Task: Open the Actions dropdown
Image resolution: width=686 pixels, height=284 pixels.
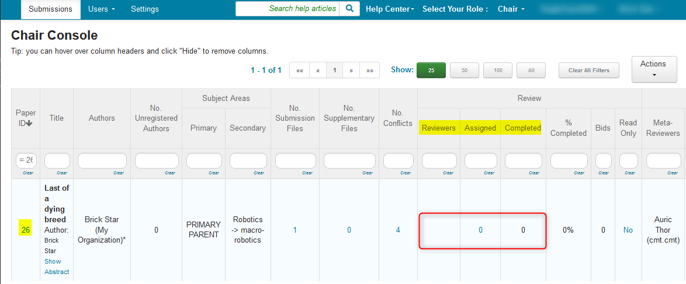Action: point(653,69)
